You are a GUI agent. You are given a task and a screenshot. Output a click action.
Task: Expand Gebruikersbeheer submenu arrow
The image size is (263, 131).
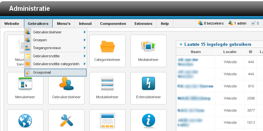pos(85,32)
